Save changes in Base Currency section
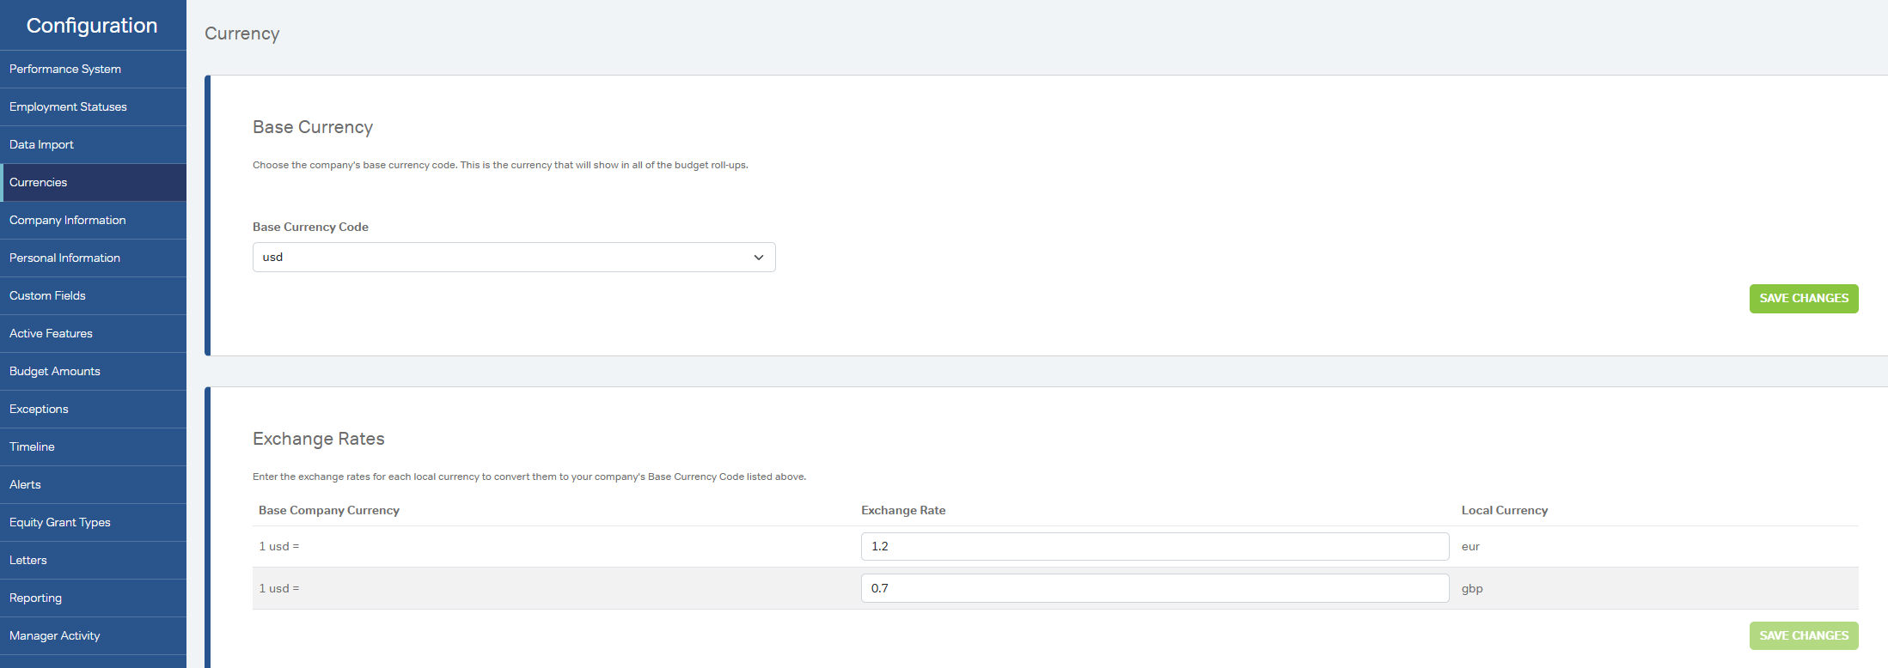Viewport: 1888px width, 668px height. click(x=1803, y=299)
